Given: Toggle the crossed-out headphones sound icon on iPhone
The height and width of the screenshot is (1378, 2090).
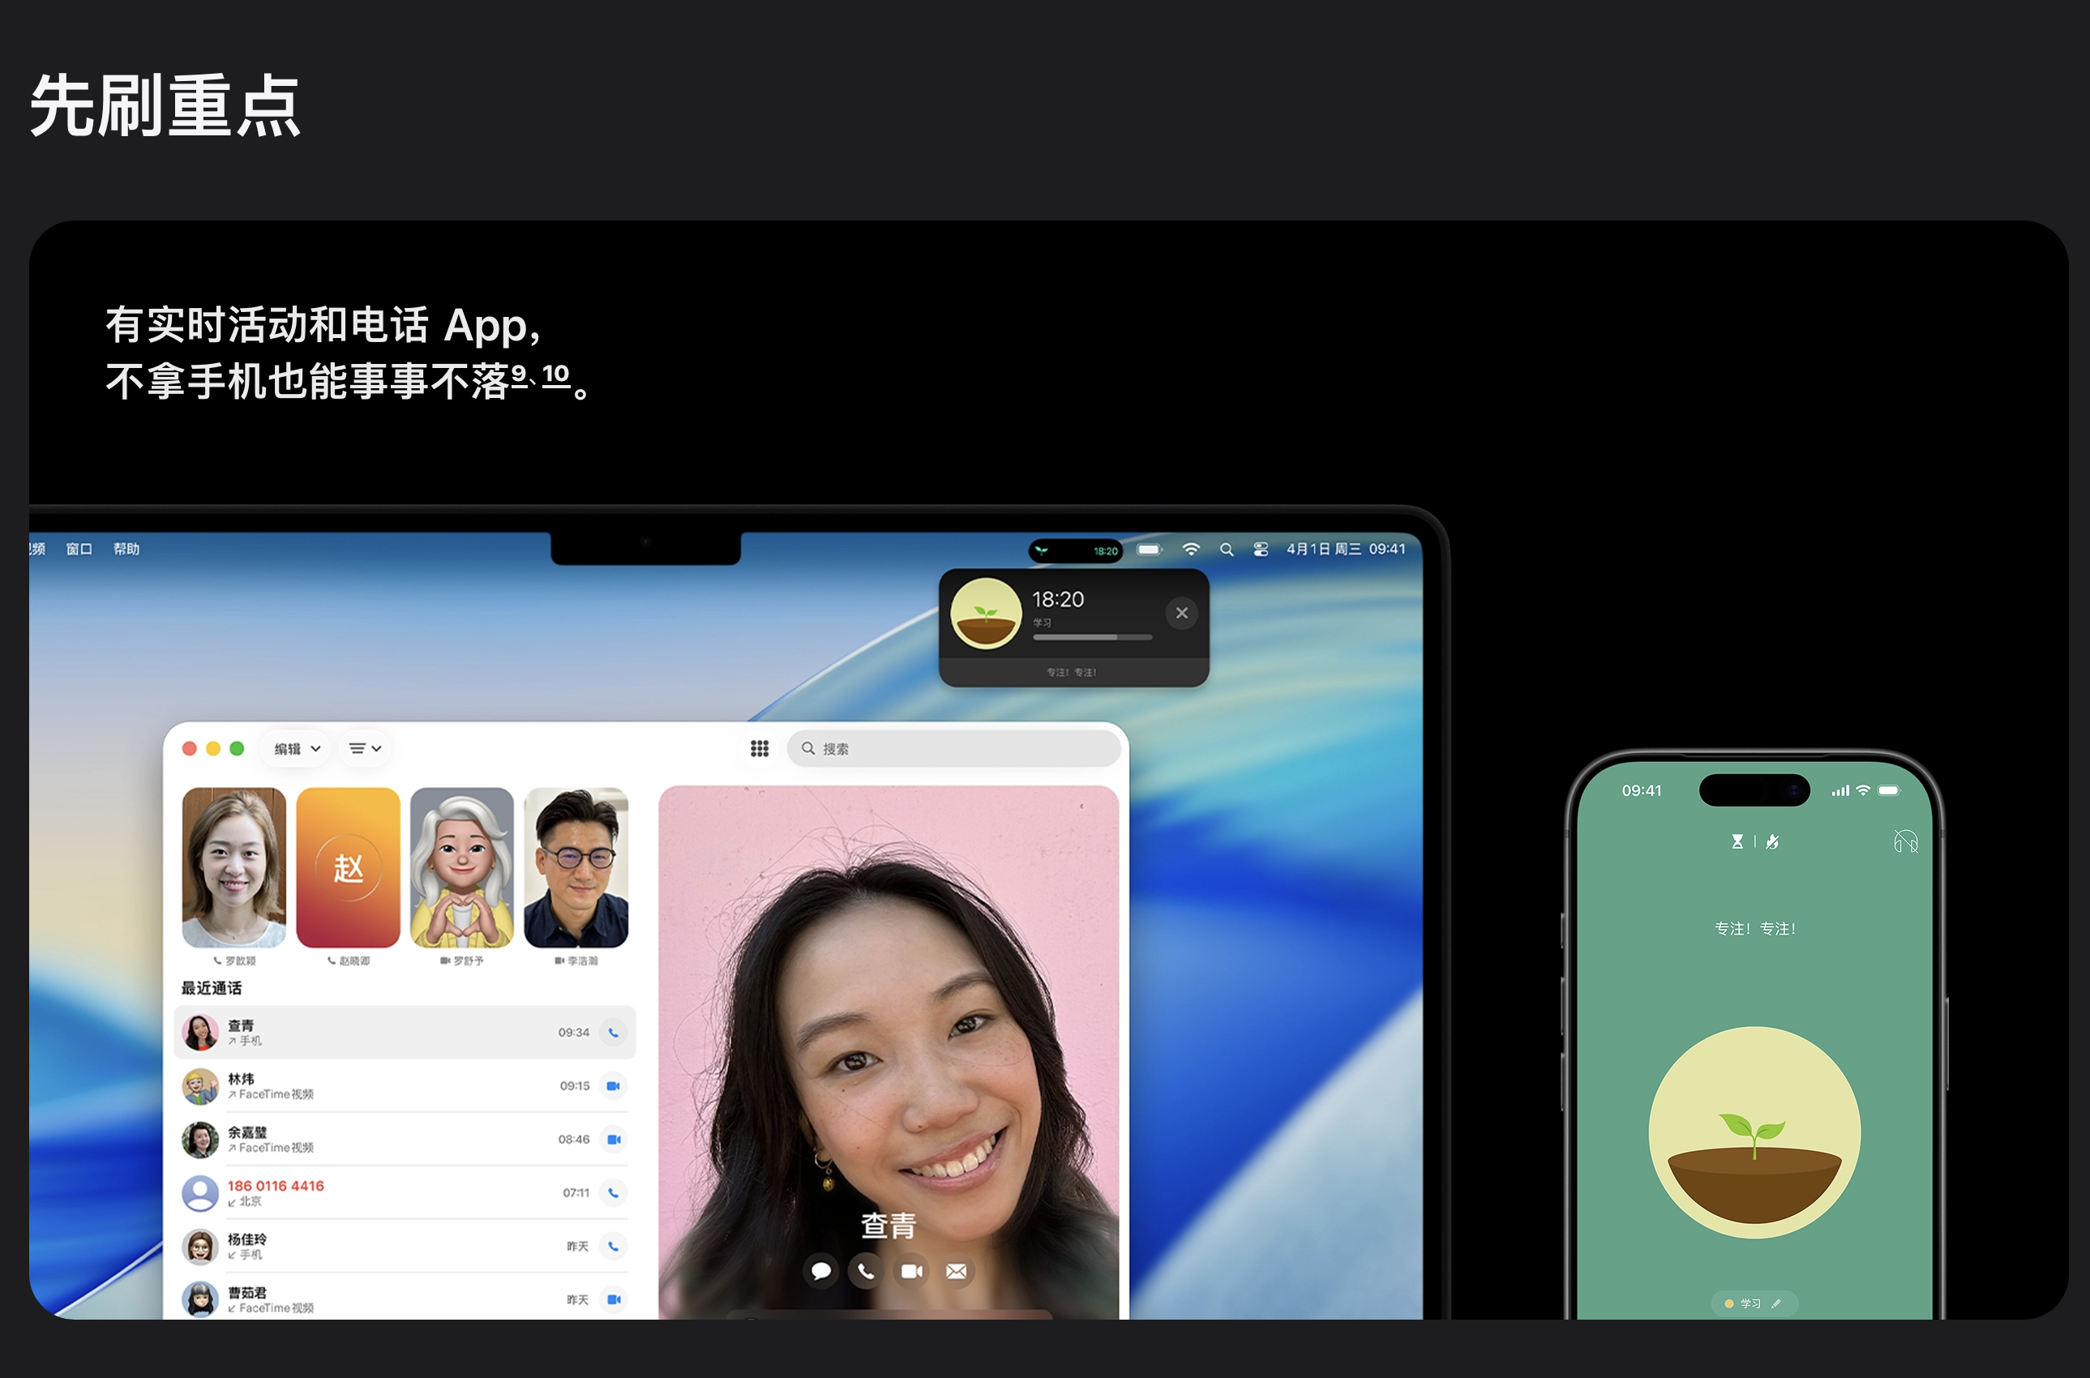Looking at the screenshot, I should tap(1904, 842).
